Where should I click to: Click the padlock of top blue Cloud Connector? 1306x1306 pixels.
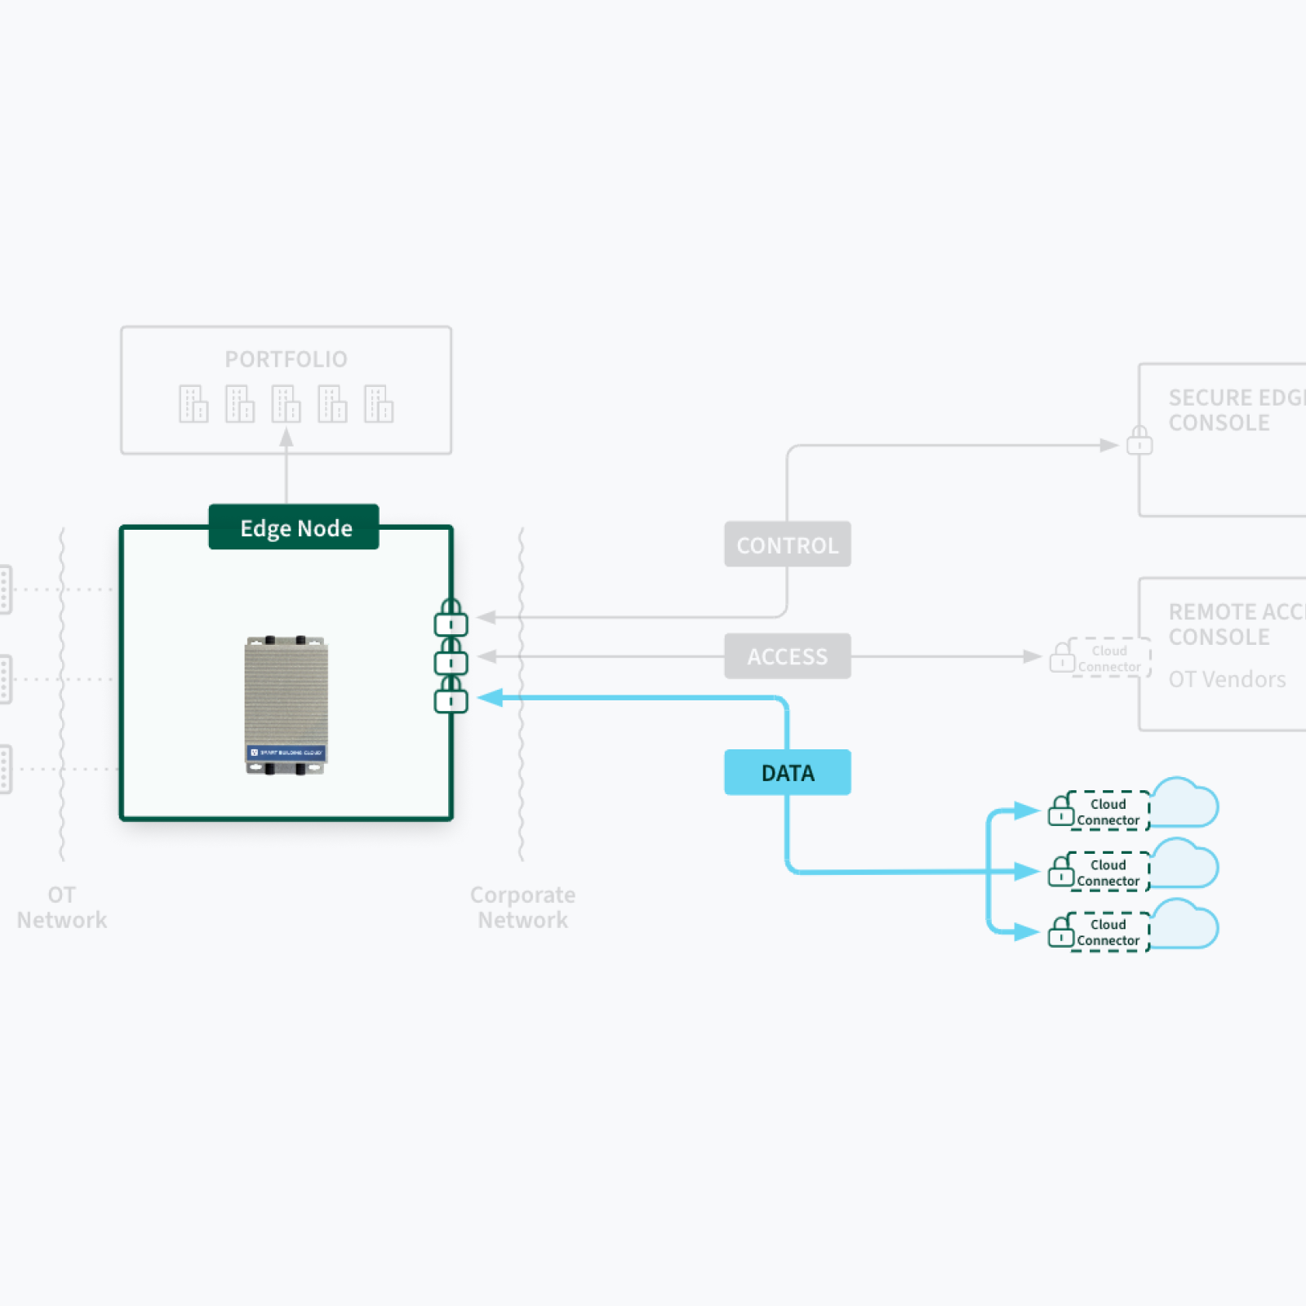click(1060, 810)
